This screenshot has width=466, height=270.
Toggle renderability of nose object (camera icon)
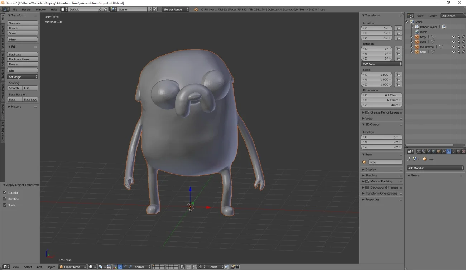coord(463,52)
